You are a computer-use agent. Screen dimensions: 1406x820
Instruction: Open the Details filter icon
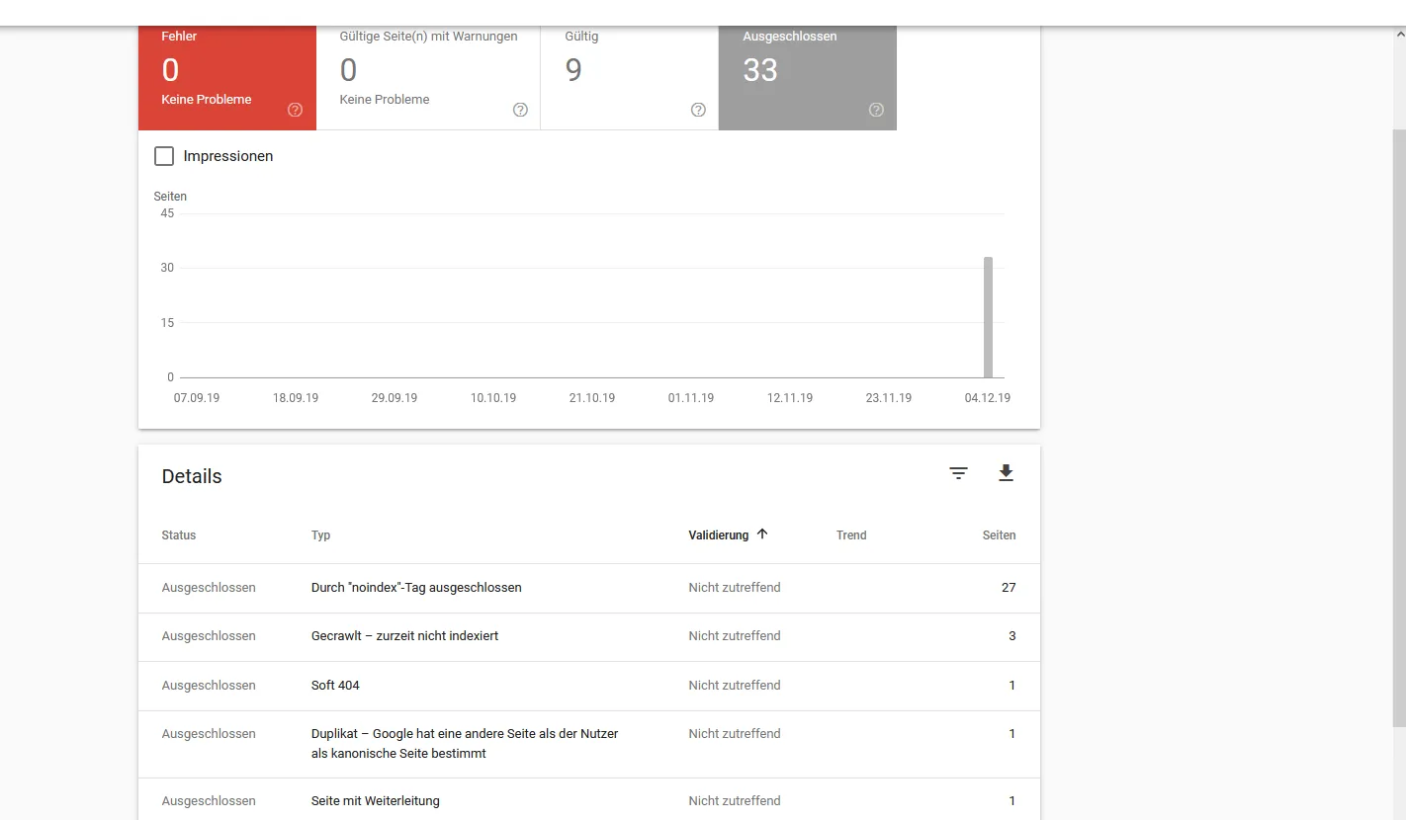(x=958, y=473)
